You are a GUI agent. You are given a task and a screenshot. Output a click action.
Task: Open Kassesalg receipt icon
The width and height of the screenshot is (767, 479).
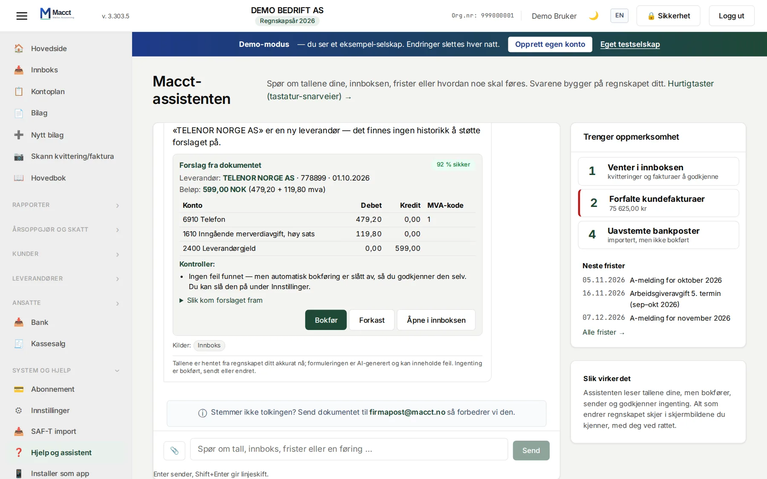tap(19, 344)
